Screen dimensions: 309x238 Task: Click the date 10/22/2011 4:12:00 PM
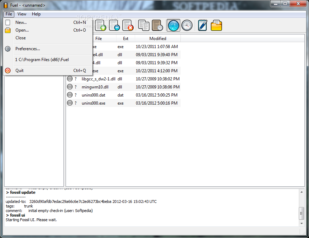(157, 71)
